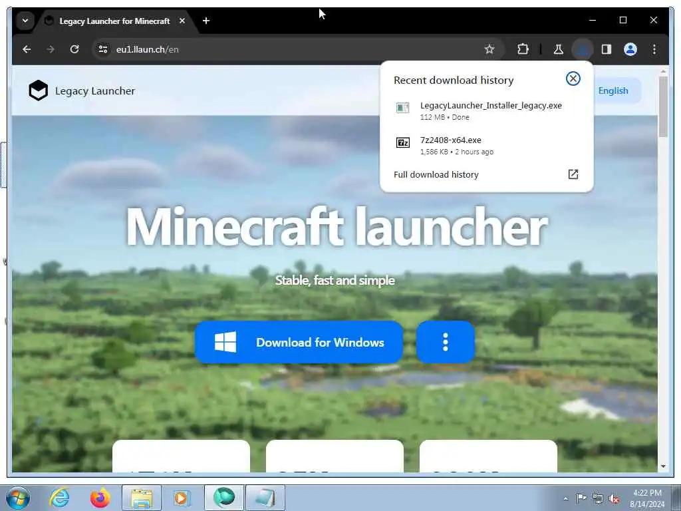
Task: Open the tab search dropdown arrow
Action: 25,21
